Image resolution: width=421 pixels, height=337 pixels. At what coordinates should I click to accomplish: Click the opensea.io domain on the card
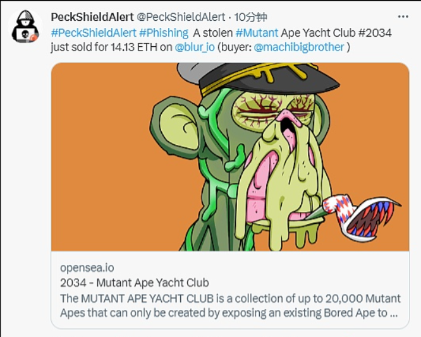click(87, 267)
